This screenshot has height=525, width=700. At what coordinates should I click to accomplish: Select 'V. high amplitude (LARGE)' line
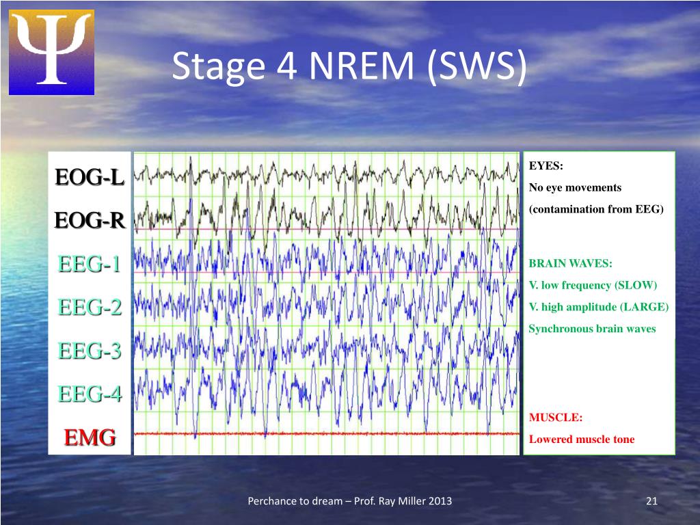click(x=599, y=307)
